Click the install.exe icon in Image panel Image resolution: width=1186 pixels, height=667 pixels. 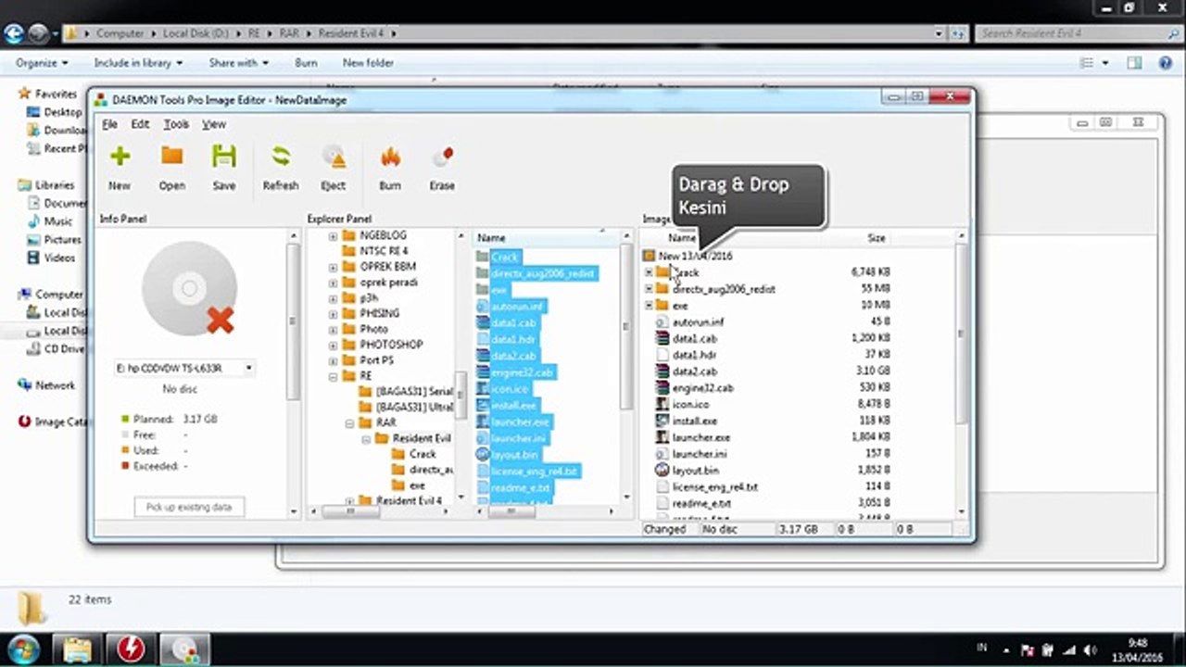pyautogui.click(x=662, y=421)
